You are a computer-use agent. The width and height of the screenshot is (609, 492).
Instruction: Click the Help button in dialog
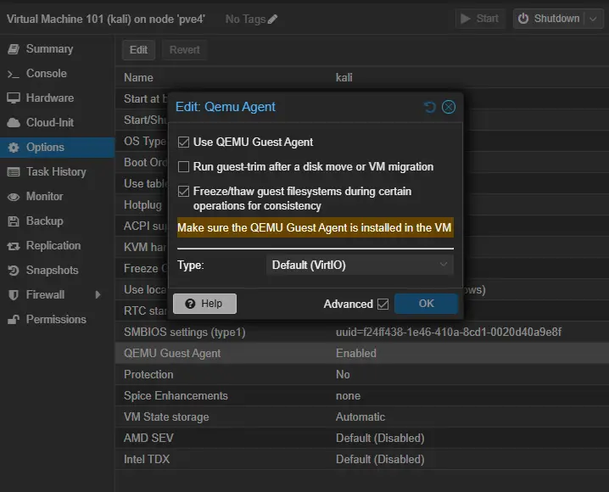(x=204, y=304)
